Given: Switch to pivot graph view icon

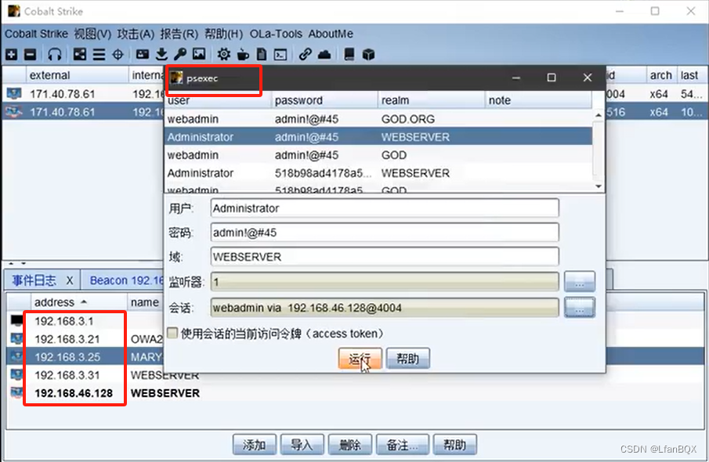Looking at the screenshot, I should [x=80, y=55].
